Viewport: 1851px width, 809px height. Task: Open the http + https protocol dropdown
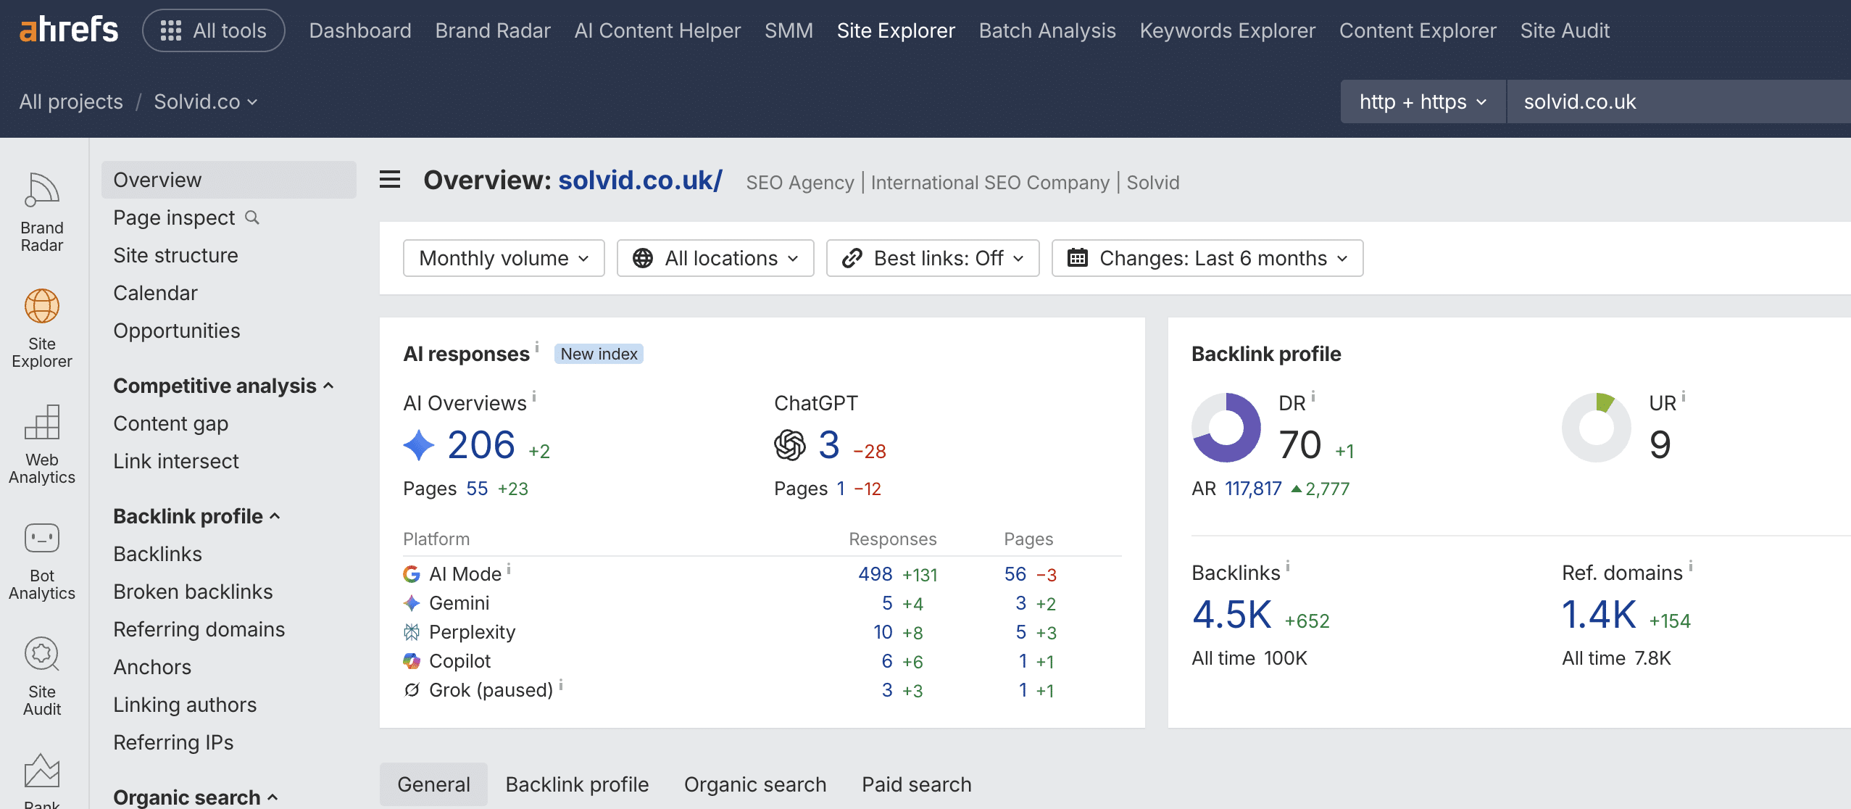[x=1423, y=101]
